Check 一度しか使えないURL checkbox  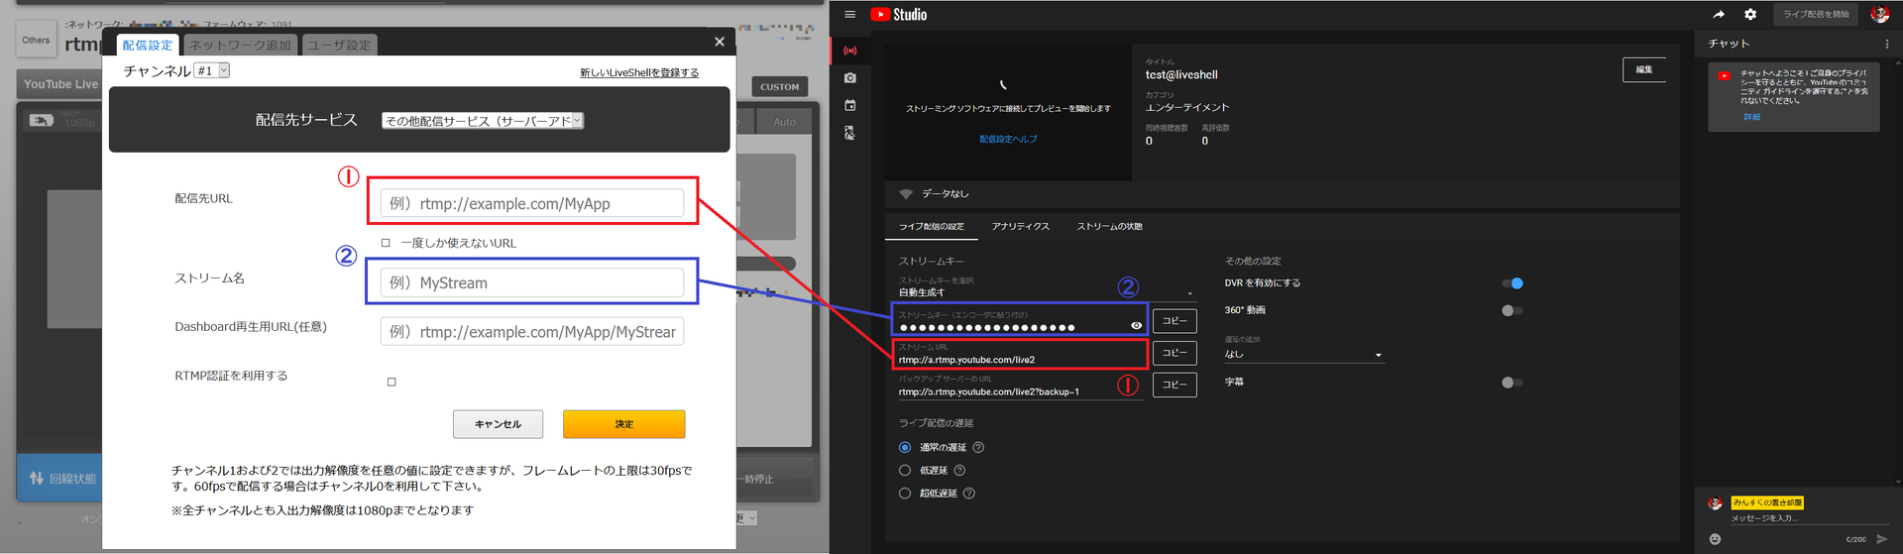click(386, 243)
